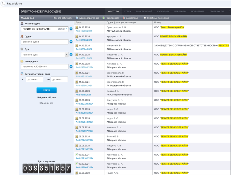
Task: Click the judge gavel icon
Action: pos(22,36)
